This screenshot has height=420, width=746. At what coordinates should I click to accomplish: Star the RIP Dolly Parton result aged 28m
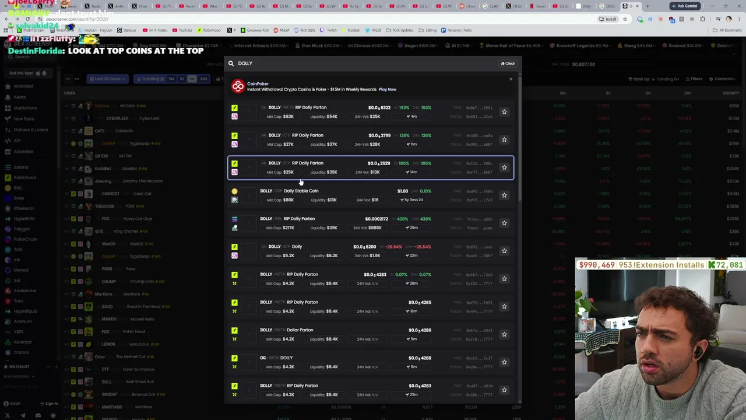[x=504, y=279]
